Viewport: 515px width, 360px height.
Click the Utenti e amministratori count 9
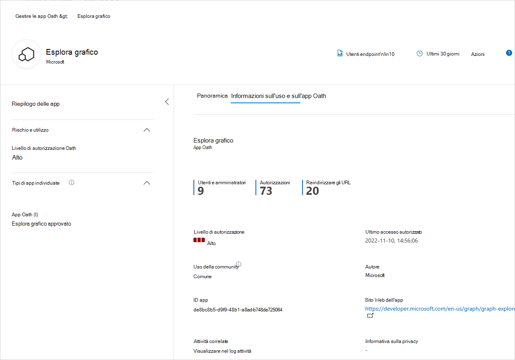(201, 191)
